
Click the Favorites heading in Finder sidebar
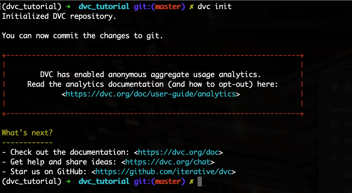click(x=340, y=109)
